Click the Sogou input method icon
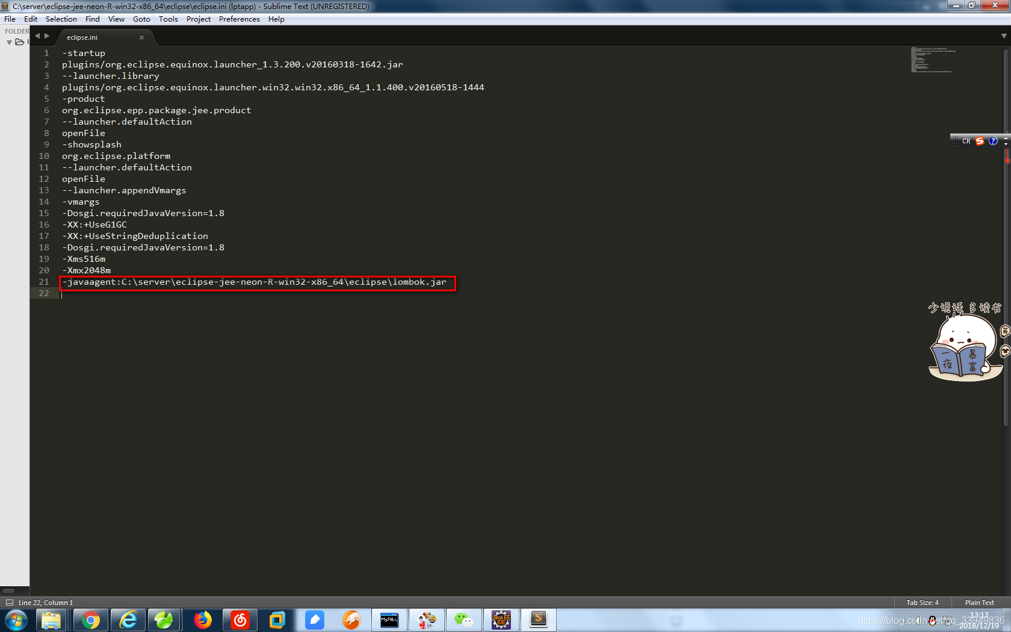Screen dimensions: 1011x632 point(980,141)
